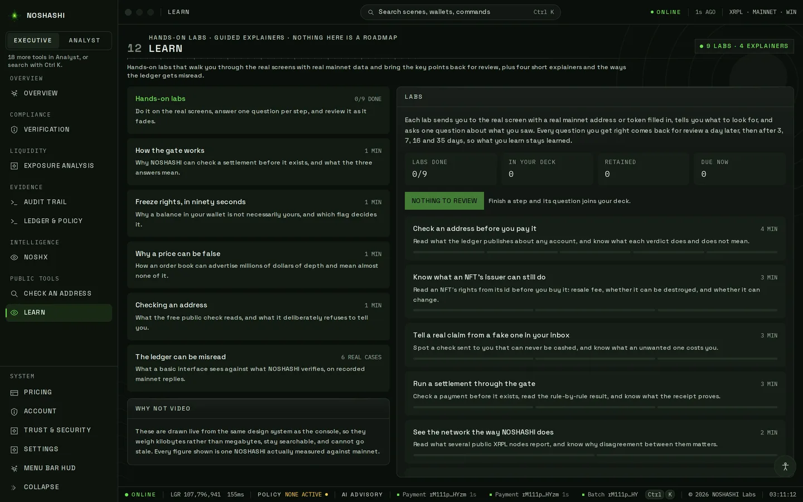Image resolution: width=803 pixels, height=502 pixels.
Task: Click the Pricing card icon
Action: pos(14,393)
